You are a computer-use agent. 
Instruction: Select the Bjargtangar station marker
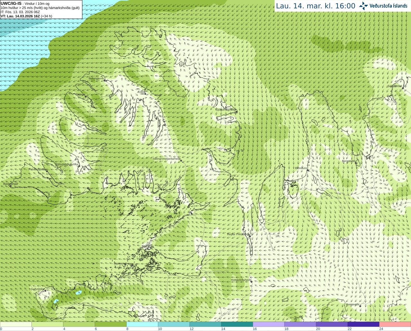pyautogui.click(x=11, y=186)
